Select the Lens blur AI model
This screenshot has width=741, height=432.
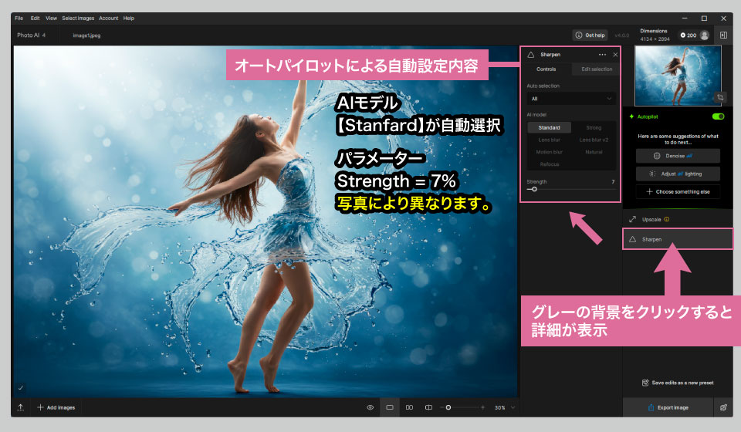coord(549,140)
